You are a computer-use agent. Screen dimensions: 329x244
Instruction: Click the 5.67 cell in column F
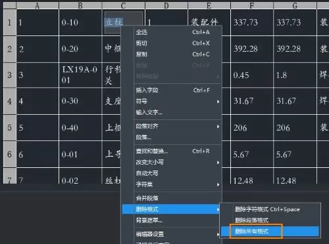[x=252, y=154]
